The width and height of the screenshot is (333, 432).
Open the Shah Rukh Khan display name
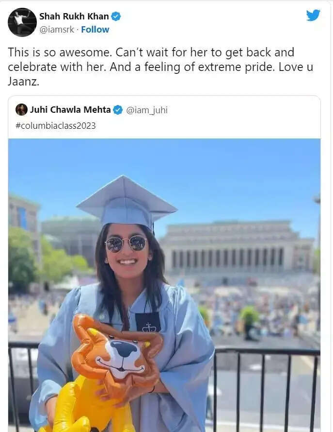[74, 16]
